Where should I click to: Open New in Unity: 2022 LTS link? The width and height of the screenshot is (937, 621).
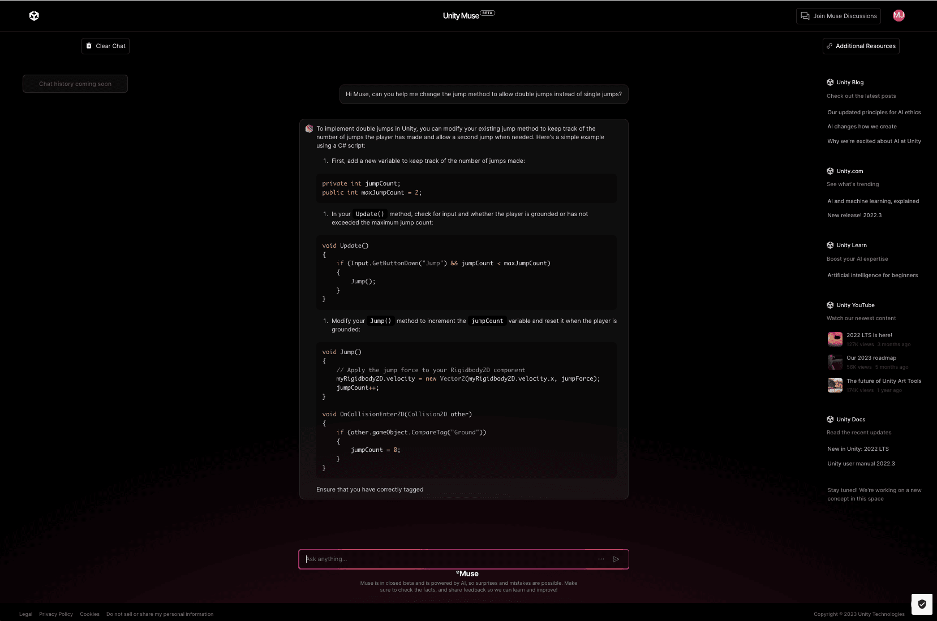point(858,449)
